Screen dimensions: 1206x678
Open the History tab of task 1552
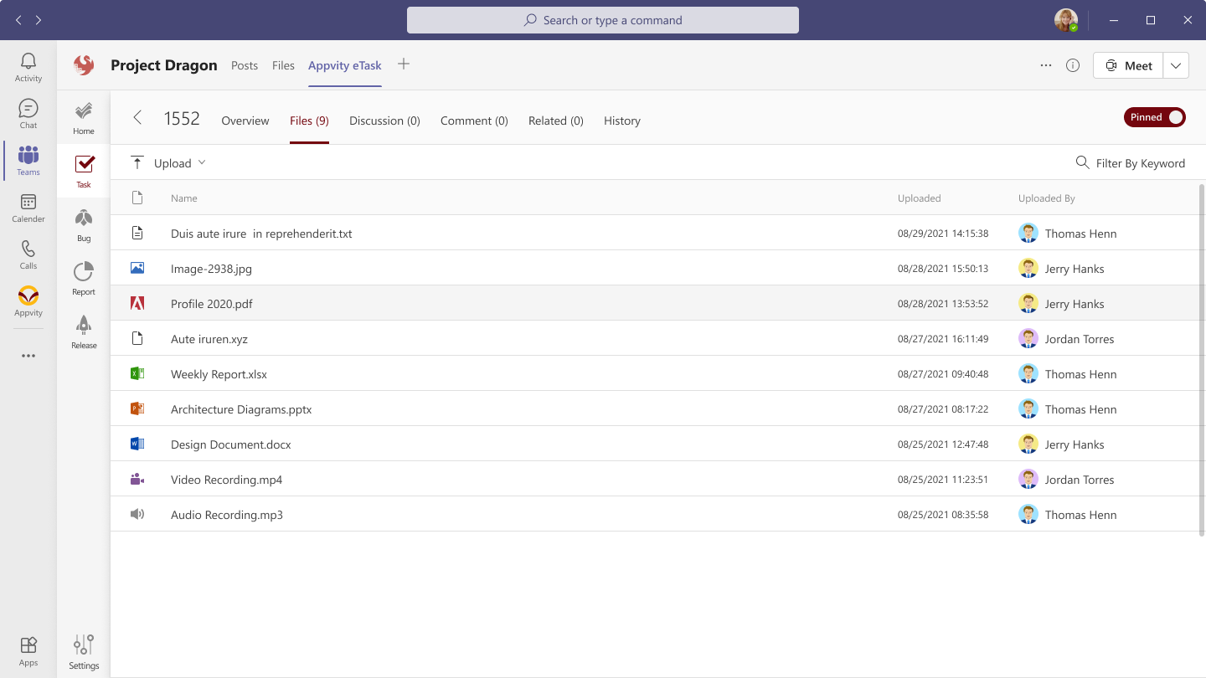click(621, 121)
